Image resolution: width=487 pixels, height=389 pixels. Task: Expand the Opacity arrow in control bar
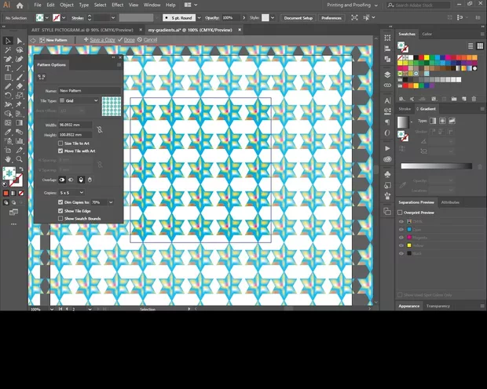pyautogui.click(x=244, y=18)
